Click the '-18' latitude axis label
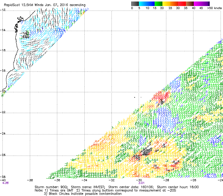223x196 pixels. click(3, 71)
